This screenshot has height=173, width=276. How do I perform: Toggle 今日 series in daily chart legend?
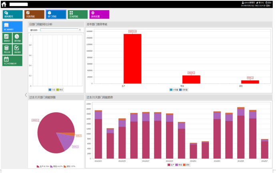click(x=52, y=89)
